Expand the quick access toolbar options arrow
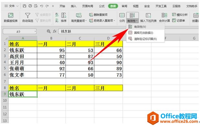200x127 pixels. [53, 6]
